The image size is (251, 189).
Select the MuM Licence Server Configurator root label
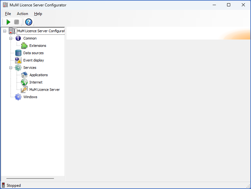41,31
